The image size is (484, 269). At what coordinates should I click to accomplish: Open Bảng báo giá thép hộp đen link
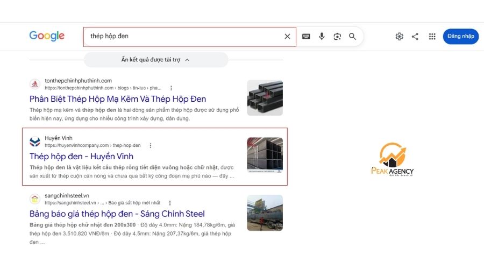(x=117, y=214)
